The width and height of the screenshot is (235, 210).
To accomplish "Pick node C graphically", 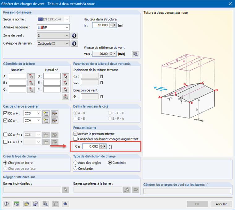I will pyautogui.click(x=31, y=89).
